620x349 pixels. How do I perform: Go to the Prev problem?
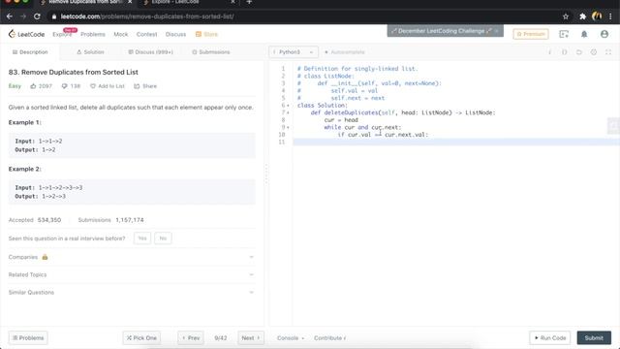tap(191, 338)
